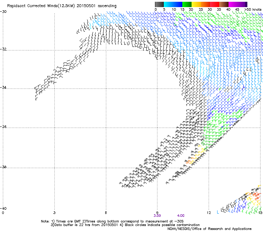Click the brown 35-40 knots legend color
This screenshot has width=263, height=231.
(224, 4)
